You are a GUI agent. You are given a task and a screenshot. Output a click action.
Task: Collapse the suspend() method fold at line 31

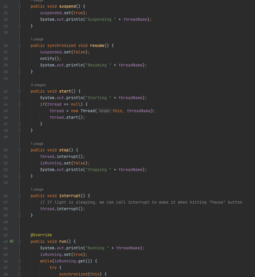click(x=19, y=7)
